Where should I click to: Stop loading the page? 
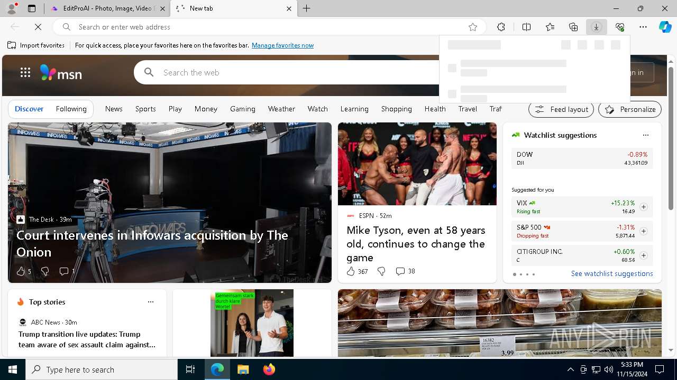[x=38, y=27]
